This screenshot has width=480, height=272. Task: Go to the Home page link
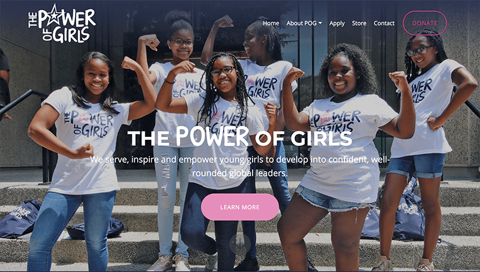click(x=271, y=23)
